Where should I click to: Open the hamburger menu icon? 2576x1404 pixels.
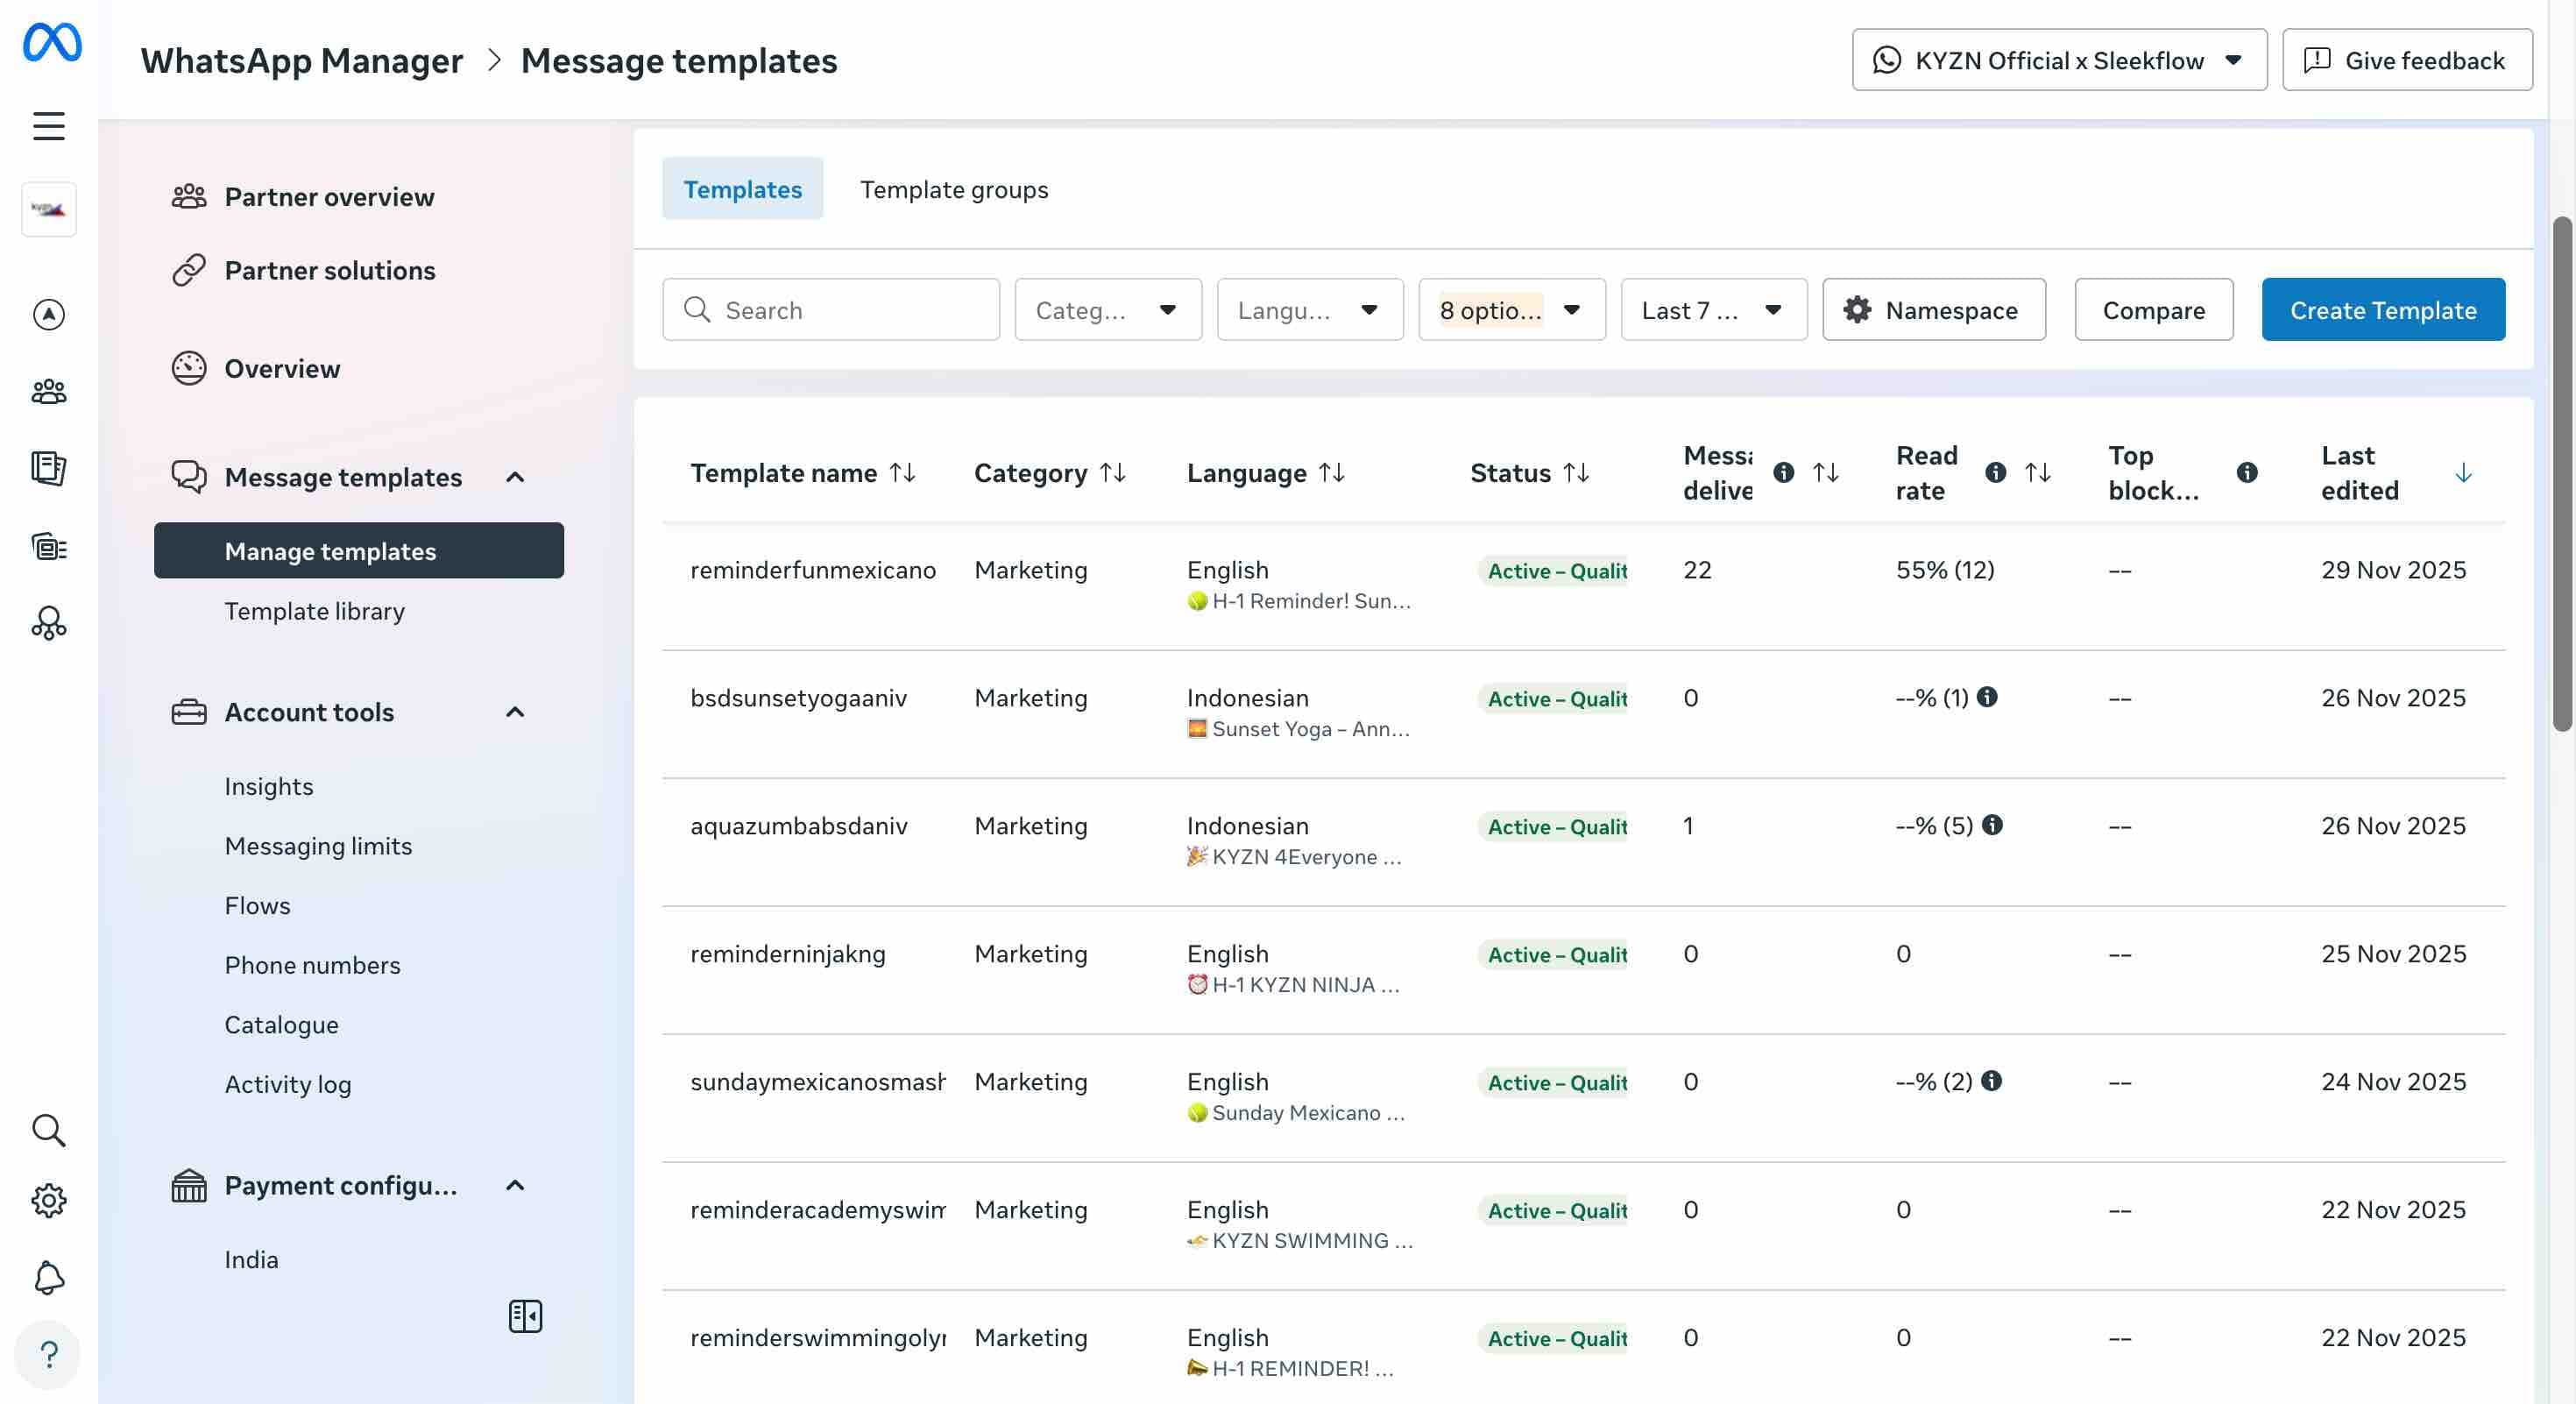pos(49,126)
